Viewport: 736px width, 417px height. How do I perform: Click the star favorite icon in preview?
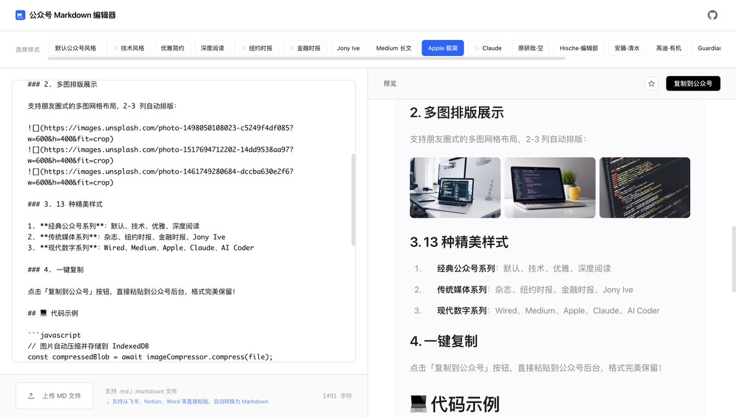[651, 84]
